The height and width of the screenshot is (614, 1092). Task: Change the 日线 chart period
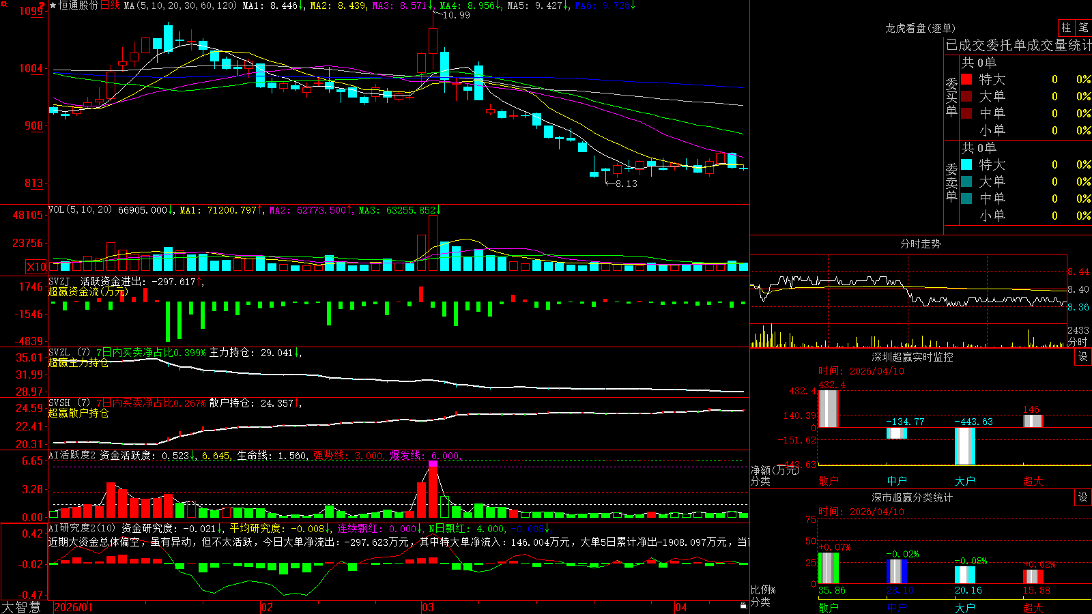pyautogui.click(x=110, y=5)
